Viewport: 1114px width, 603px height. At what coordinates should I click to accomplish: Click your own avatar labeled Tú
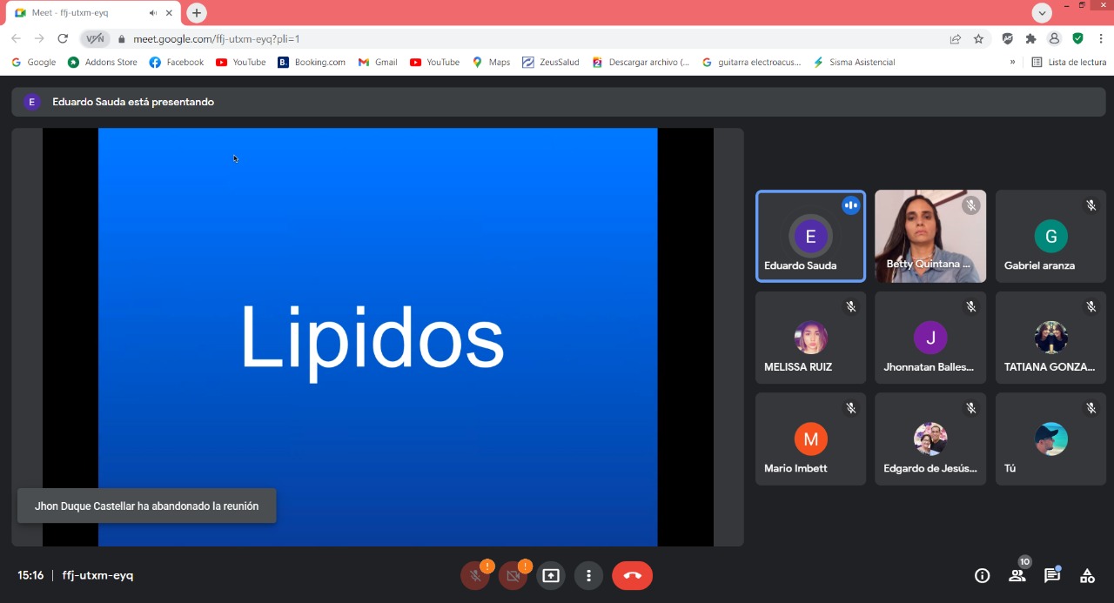tap(1050, 439)
